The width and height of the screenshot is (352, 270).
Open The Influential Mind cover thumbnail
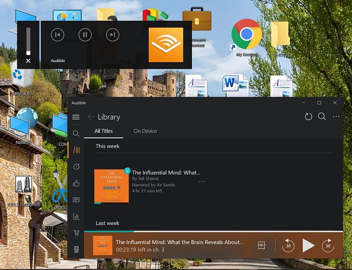[111, 186]
